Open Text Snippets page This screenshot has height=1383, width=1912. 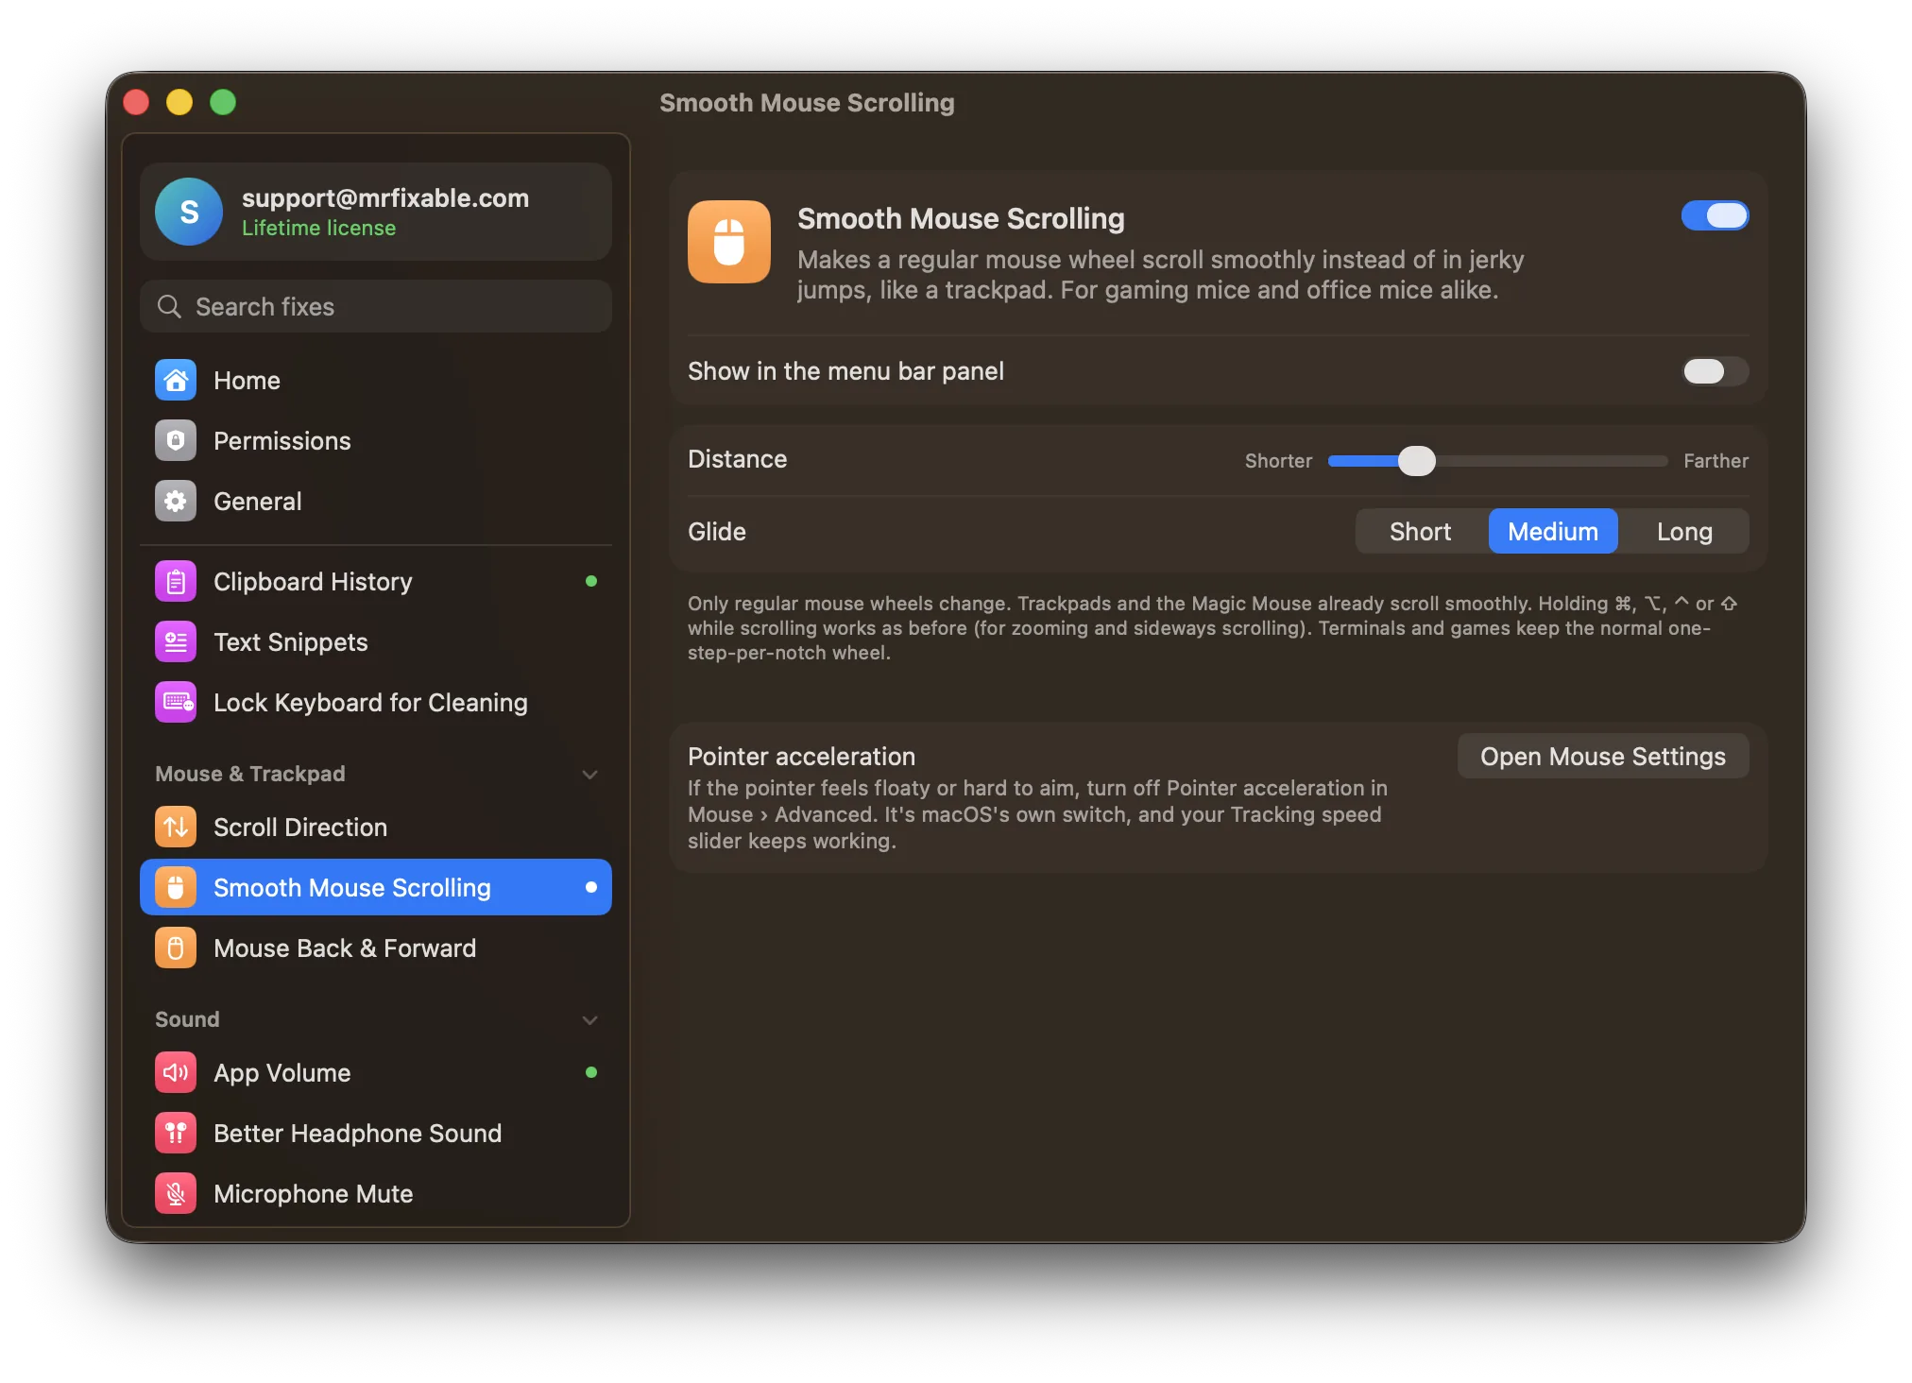pos(376,642)
